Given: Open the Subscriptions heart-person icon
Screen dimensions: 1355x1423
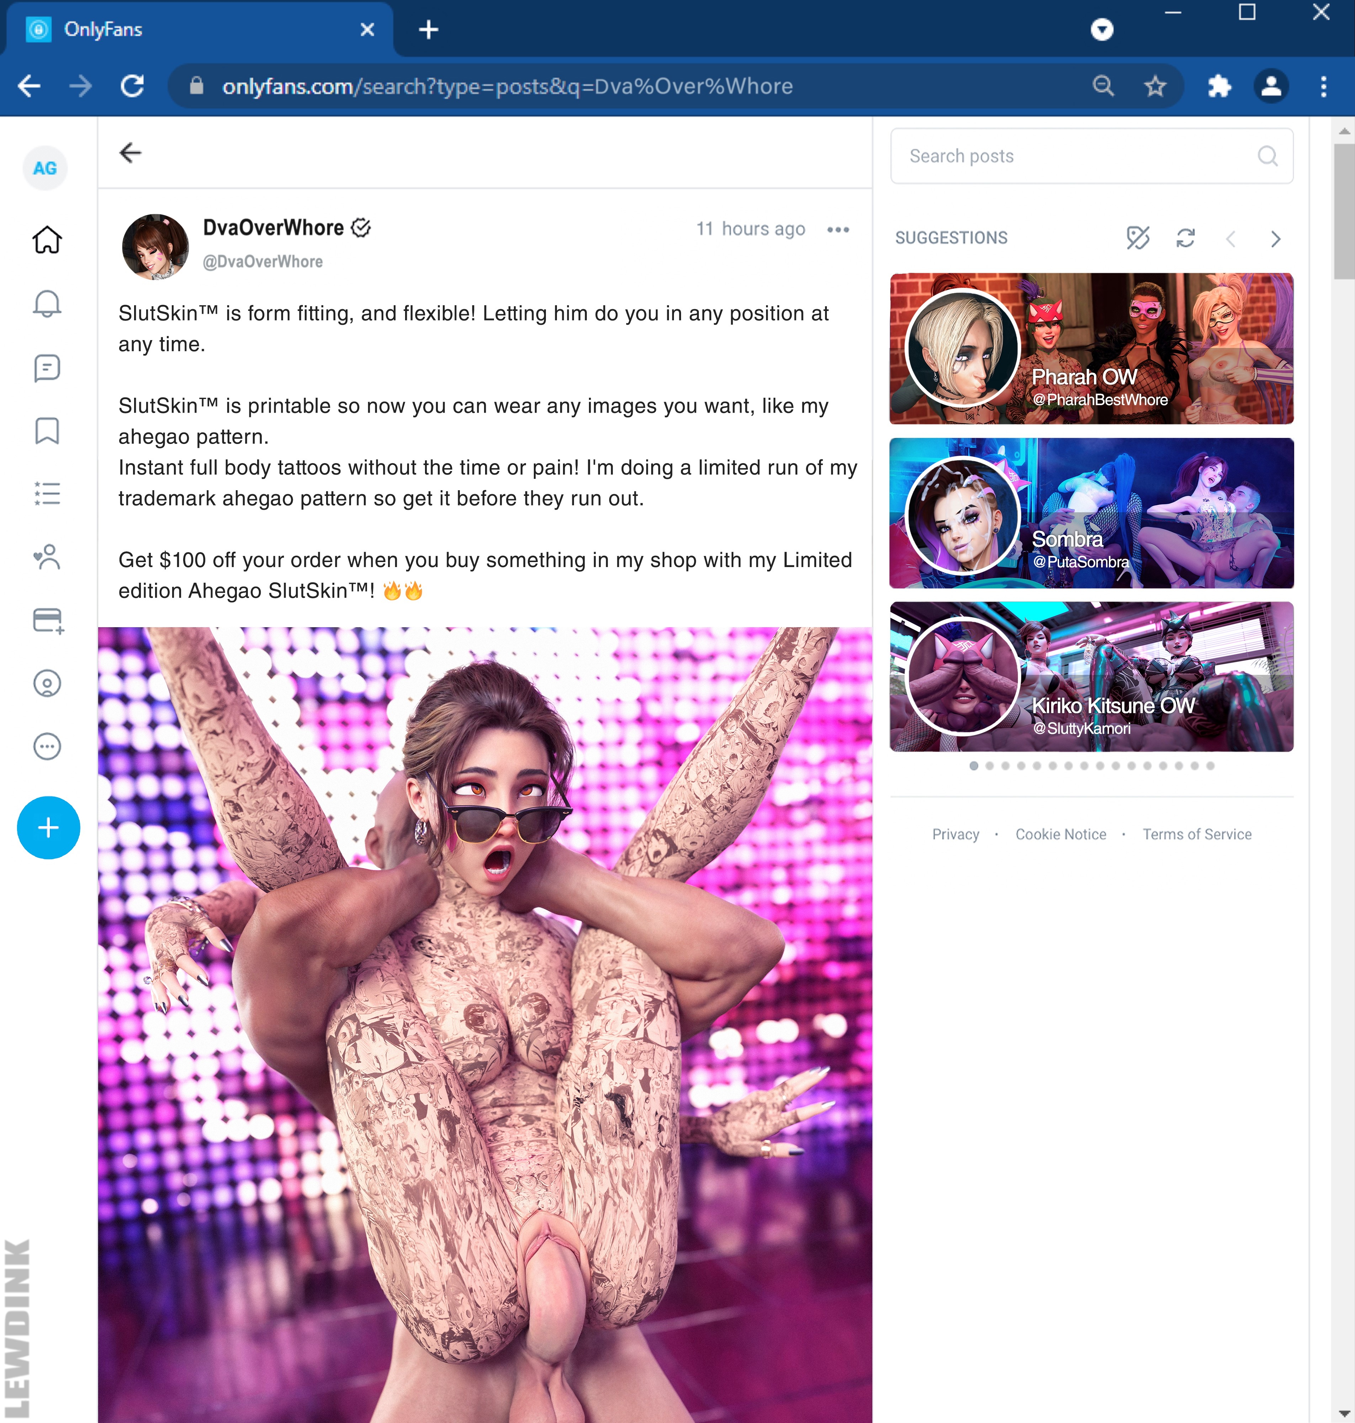Looking at the screenshot, I should 47,557.
